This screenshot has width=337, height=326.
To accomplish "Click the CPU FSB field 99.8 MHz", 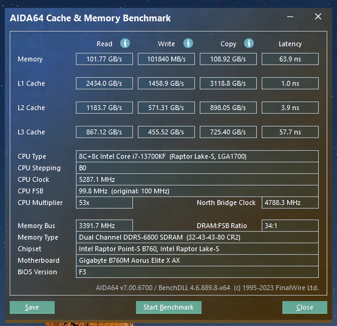I will click(197, 191).
